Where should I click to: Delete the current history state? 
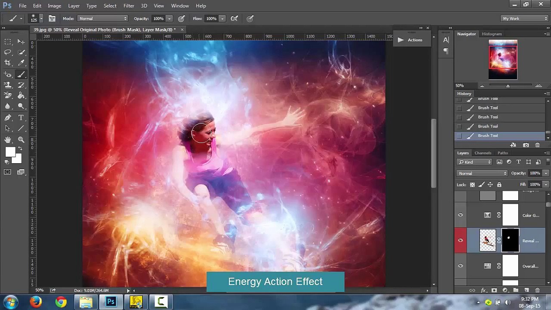537,146
